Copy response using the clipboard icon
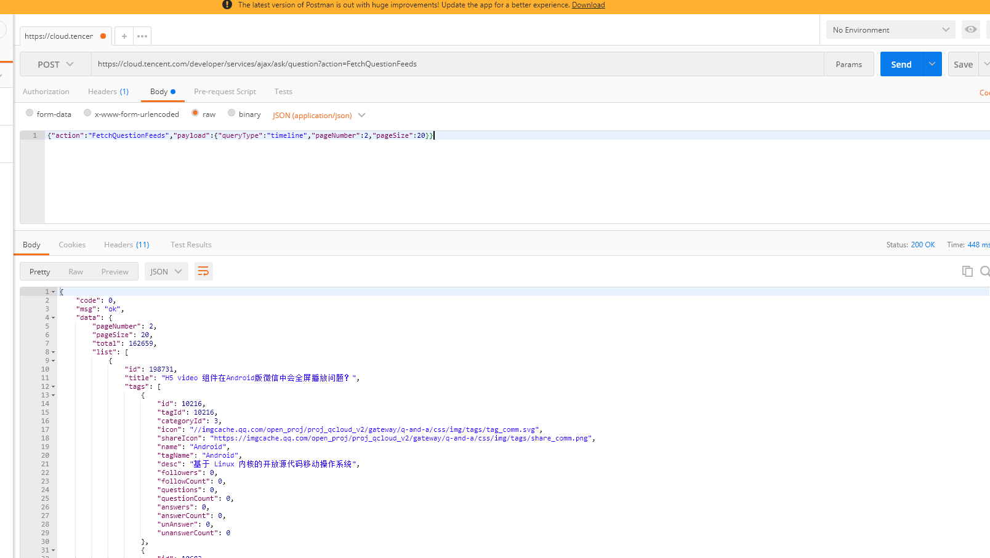 (x=967, y=271)
